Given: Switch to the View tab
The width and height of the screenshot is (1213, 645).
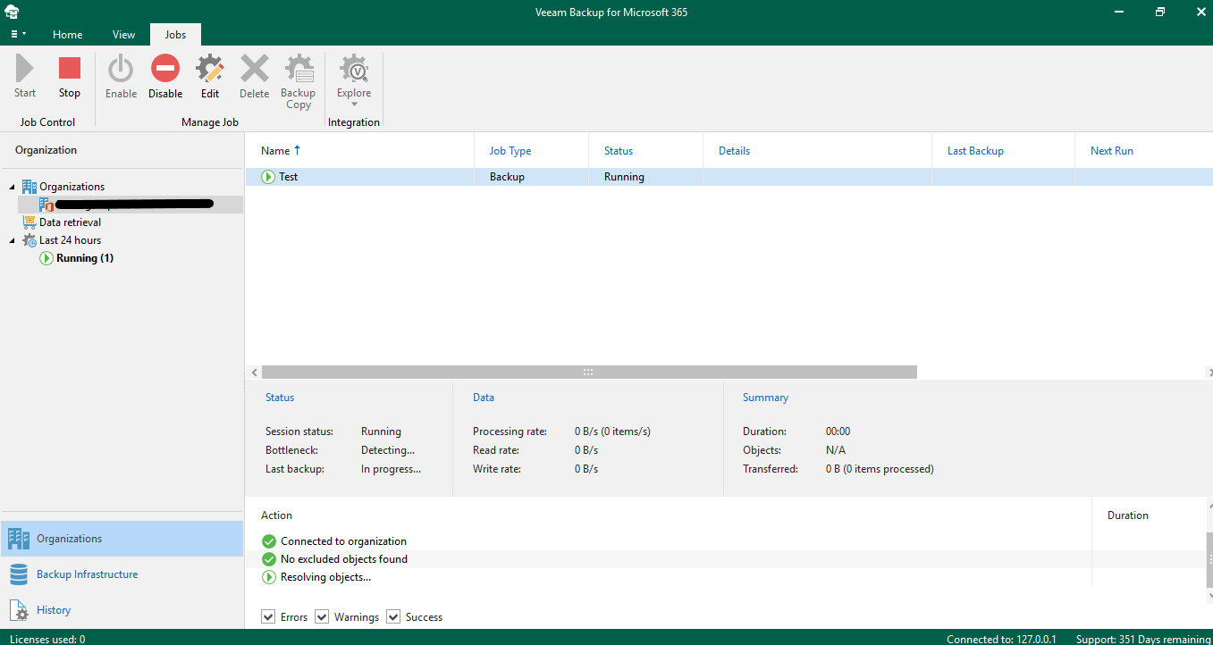Looking at the screenshot, I should tap(123, 35).
